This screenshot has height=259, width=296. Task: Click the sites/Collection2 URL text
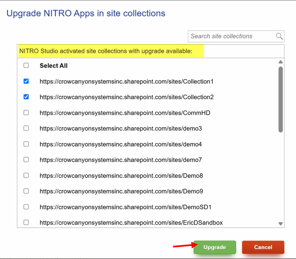[127, 97]
